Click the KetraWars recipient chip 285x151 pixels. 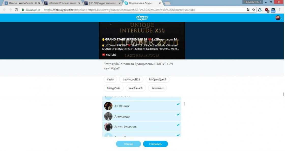point(157,88)
